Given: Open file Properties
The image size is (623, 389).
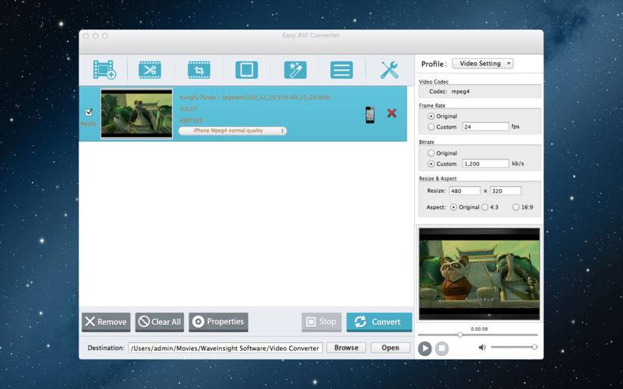Looking at the screenshot, I should tap(219, 322).
